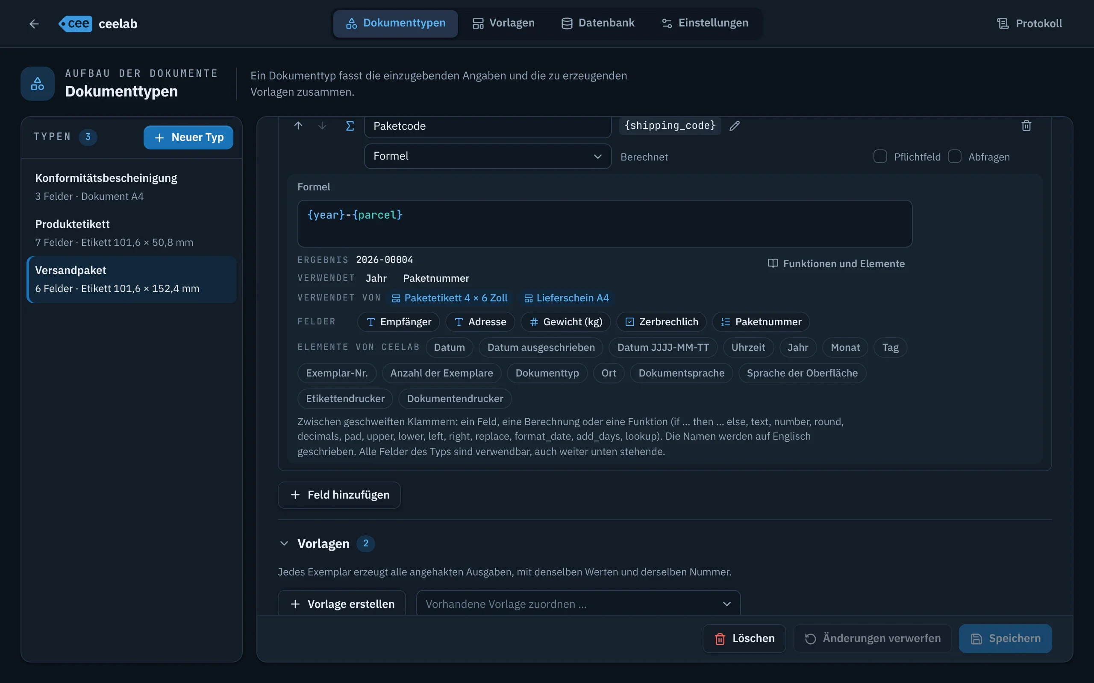Tick the Abfragen checkbox
Viewport: 1094px width, 683px height.
(x=954, y=156)
